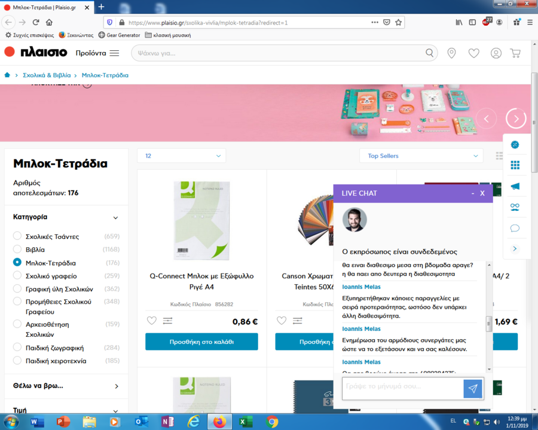Open the Gear Generator bookmark

tap(119, 35)
